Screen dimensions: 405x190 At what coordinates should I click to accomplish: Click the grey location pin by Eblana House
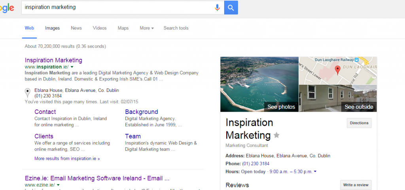click(27, 93)
